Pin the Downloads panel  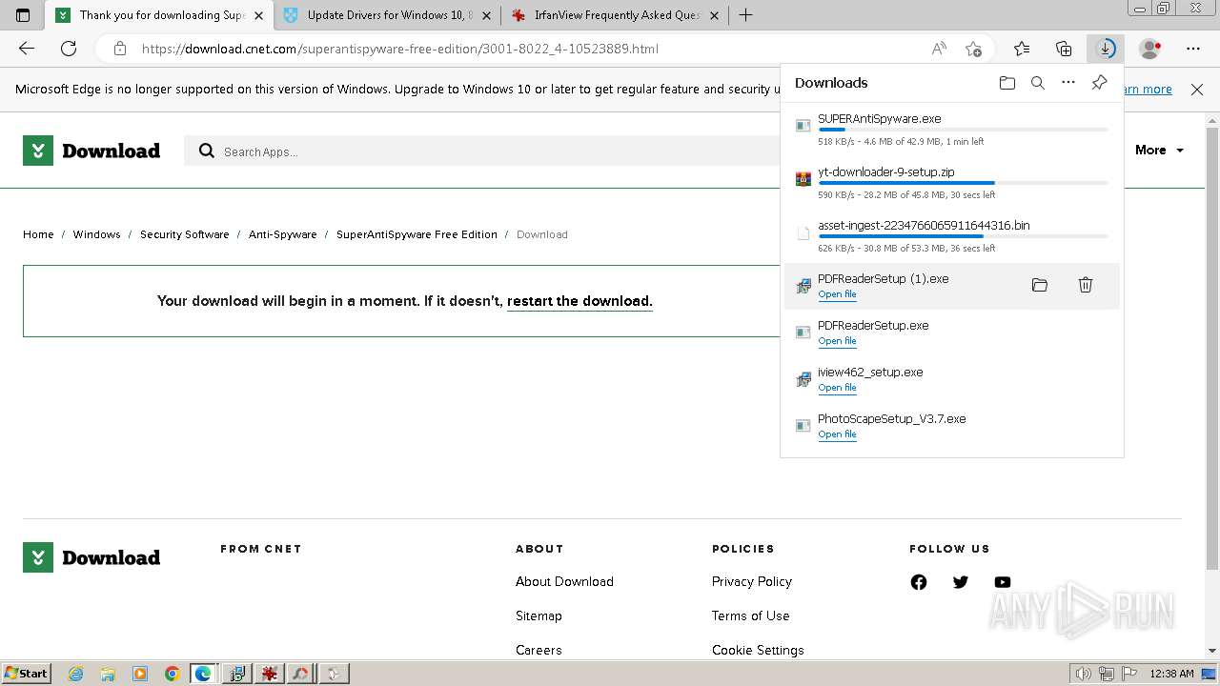(x=1099, y=83)
